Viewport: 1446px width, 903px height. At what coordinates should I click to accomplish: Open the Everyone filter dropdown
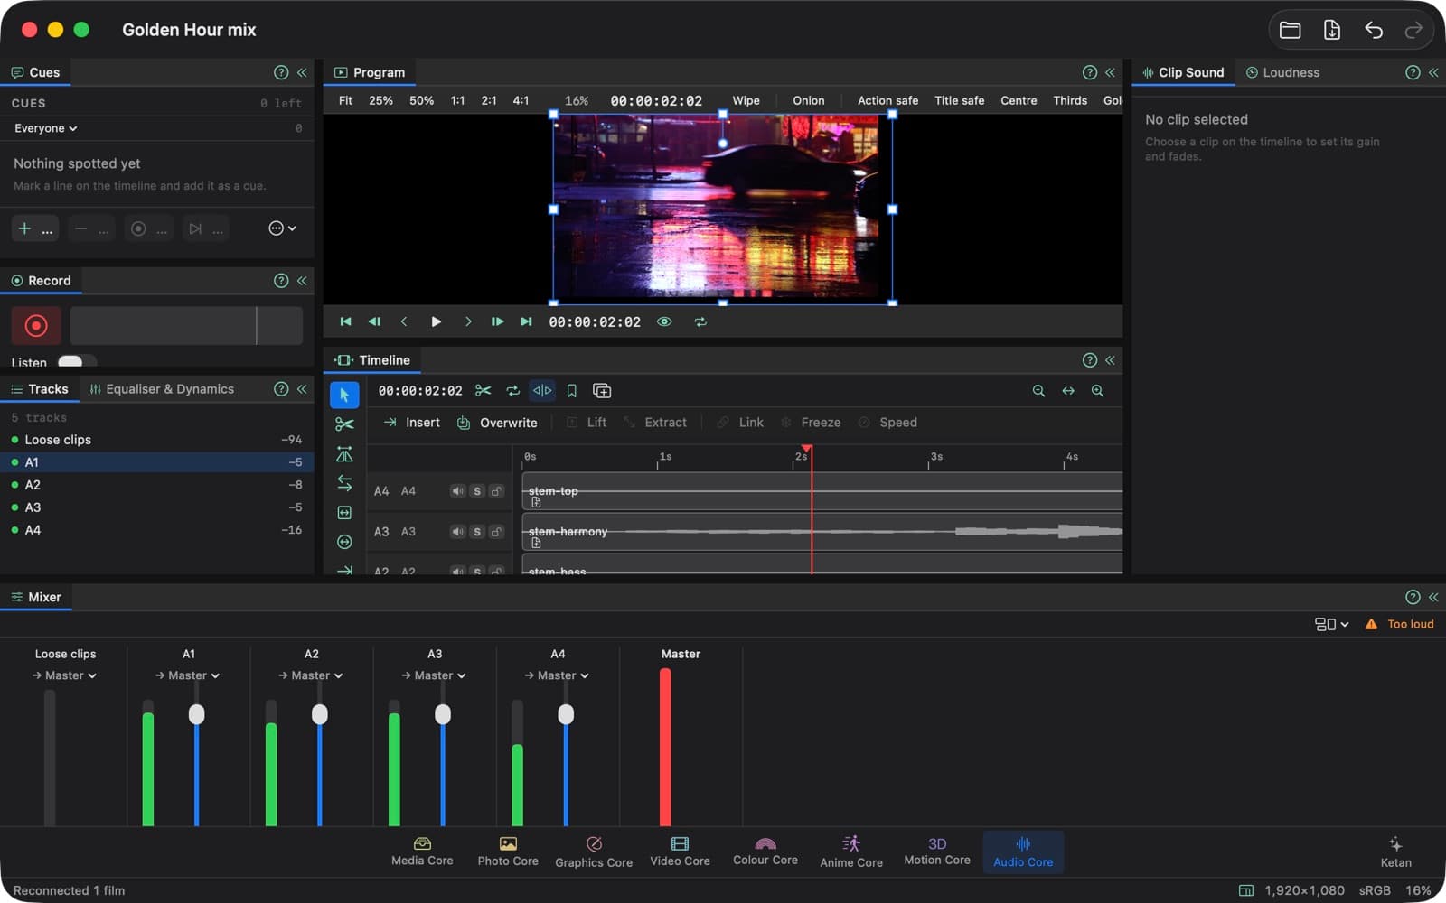click(45, 128)
